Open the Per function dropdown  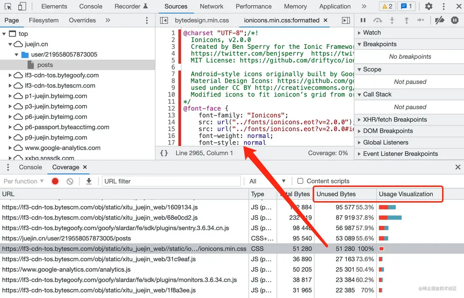coord(24,181)
